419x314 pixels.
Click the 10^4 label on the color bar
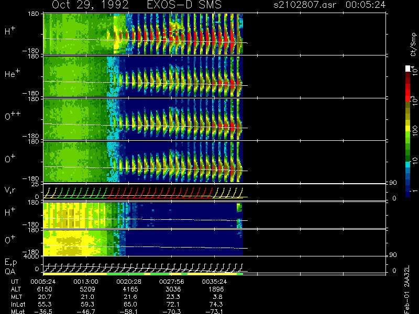pyautogui.click(x=414, y=70)
